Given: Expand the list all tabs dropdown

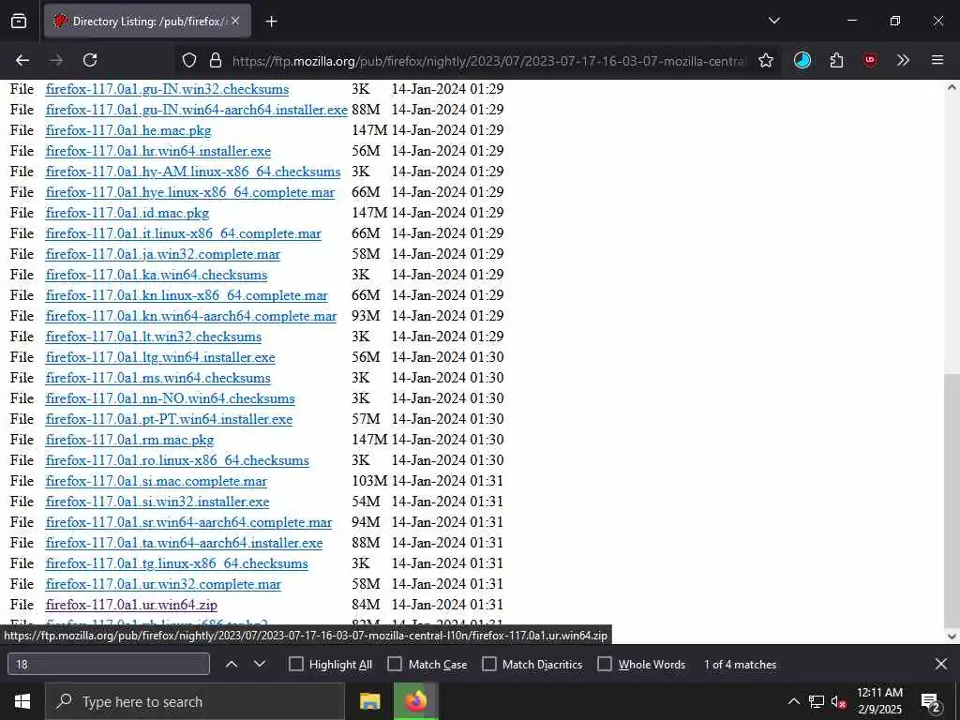Looking at the screenshot, I should coord(773,21).
